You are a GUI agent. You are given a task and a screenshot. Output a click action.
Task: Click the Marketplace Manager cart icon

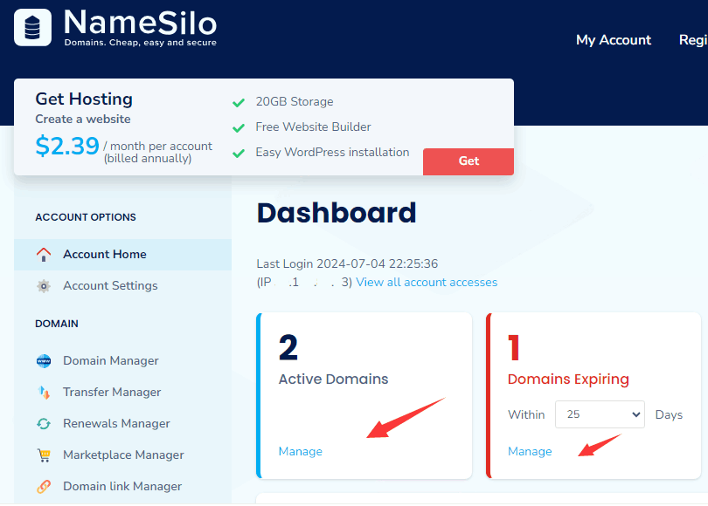pyautogui.click(x=44, y=455)
